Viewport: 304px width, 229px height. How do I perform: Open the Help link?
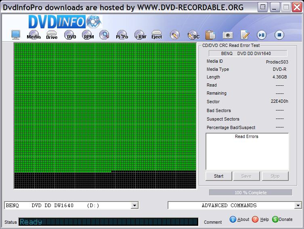(264, 219)
